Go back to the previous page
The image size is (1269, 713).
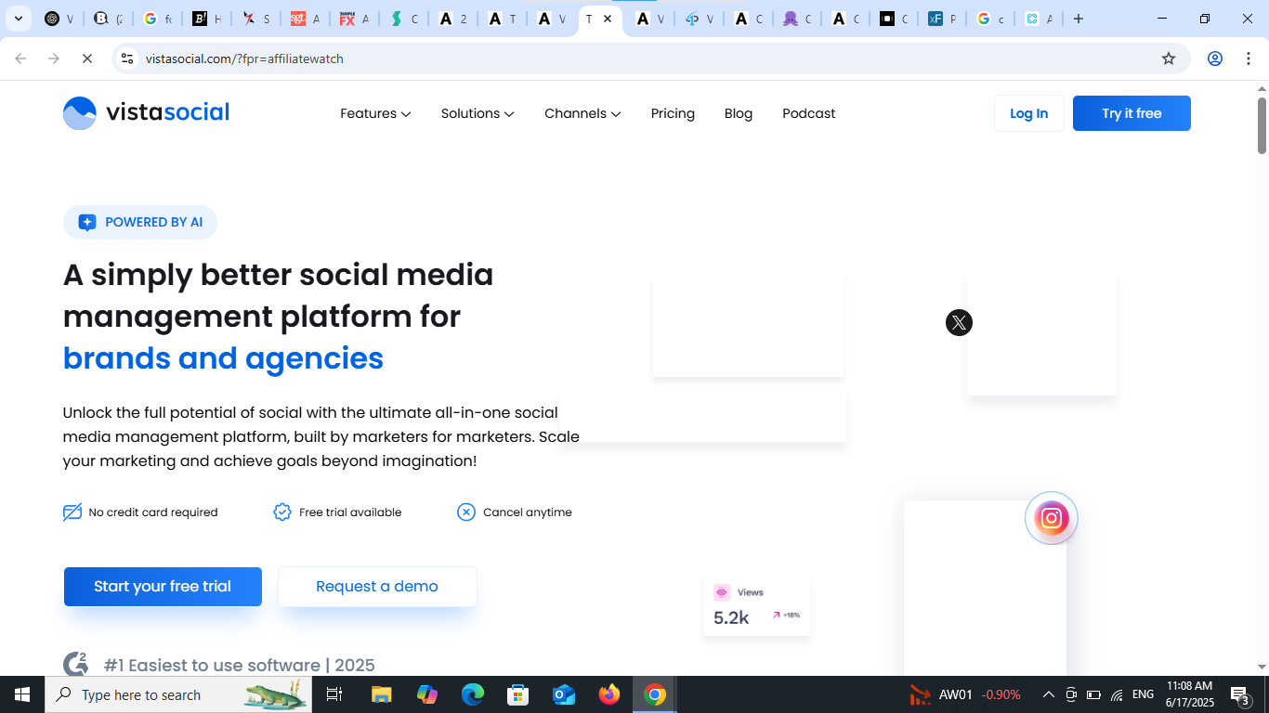pos(20,58)
